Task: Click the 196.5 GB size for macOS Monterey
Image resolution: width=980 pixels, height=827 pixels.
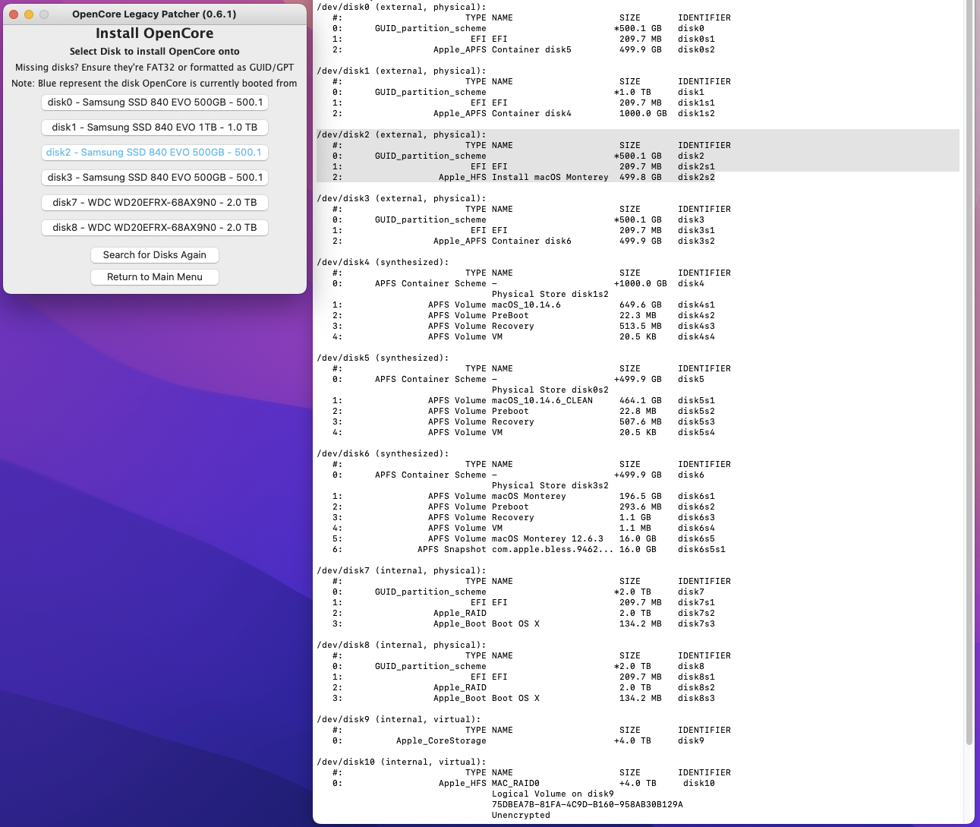Action: [x=640, y=496]
